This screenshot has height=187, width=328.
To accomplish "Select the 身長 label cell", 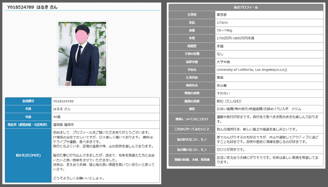I will point(192,23).
